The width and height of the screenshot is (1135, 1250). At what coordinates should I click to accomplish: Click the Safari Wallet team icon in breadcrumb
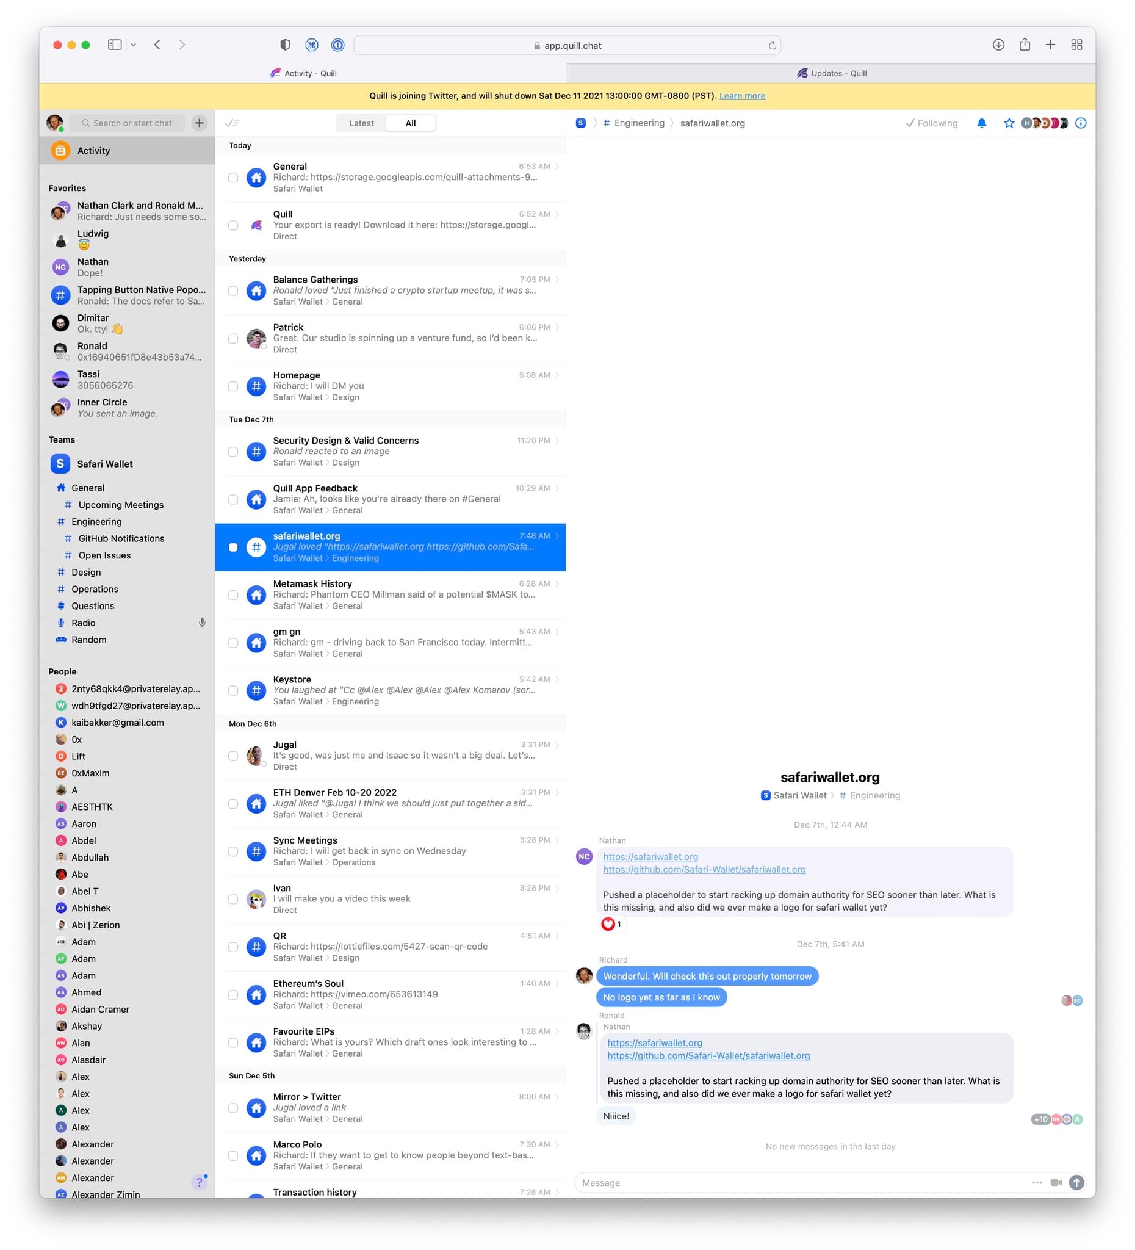pyautogui.click(x=581, y=123)
